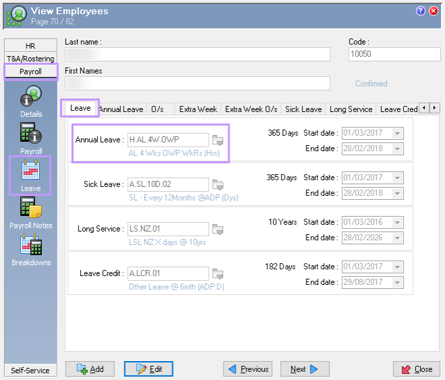Click the Sick Leave code field A.SL.10D.02
Viewport: 445px width, 380px height.
click(x=168, y=184)
